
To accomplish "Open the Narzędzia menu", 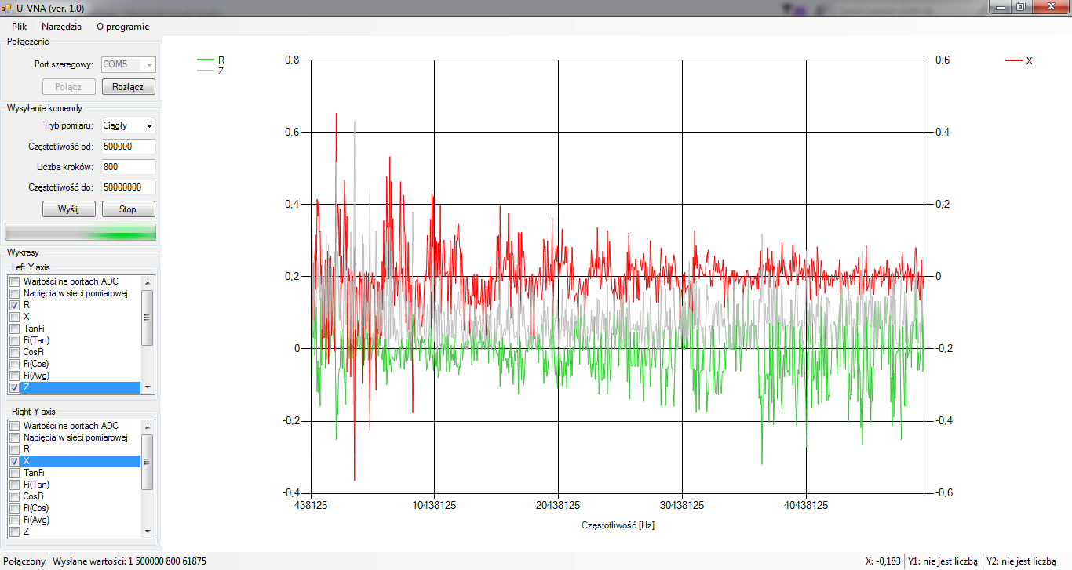I will 61,26.
